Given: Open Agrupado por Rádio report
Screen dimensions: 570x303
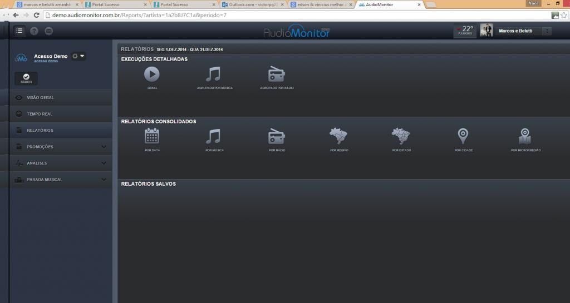Looking at the screenshot, I should pos(277,74).
